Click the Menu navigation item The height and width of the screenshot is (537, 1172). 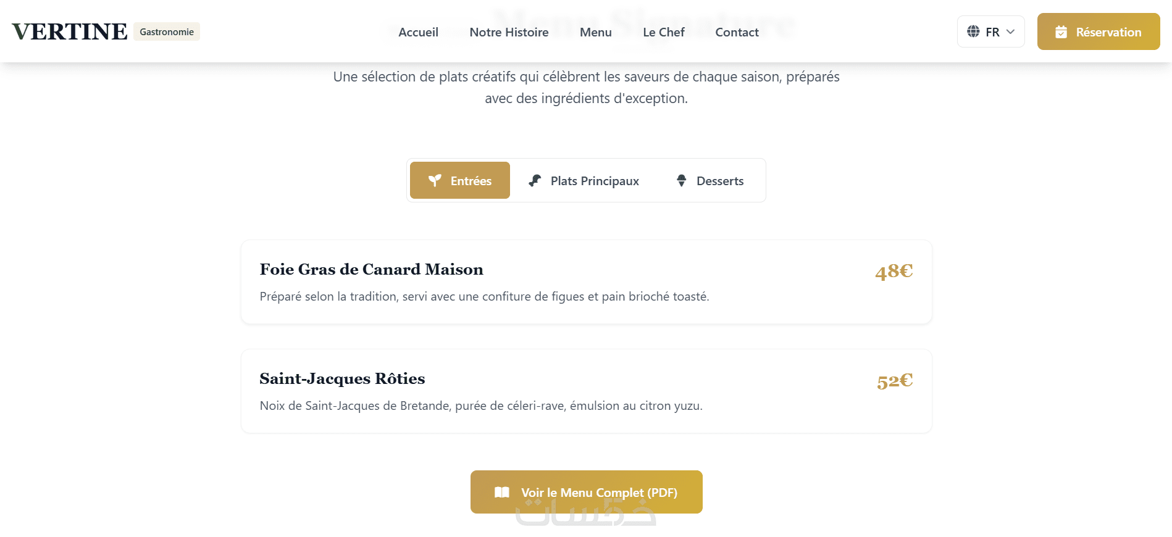[595, 32]
